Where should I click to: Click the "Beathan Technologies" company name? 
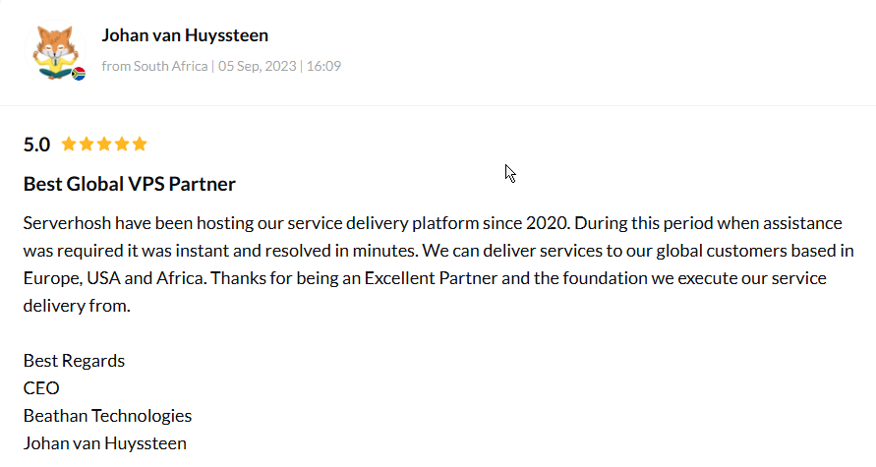[107, 415]
